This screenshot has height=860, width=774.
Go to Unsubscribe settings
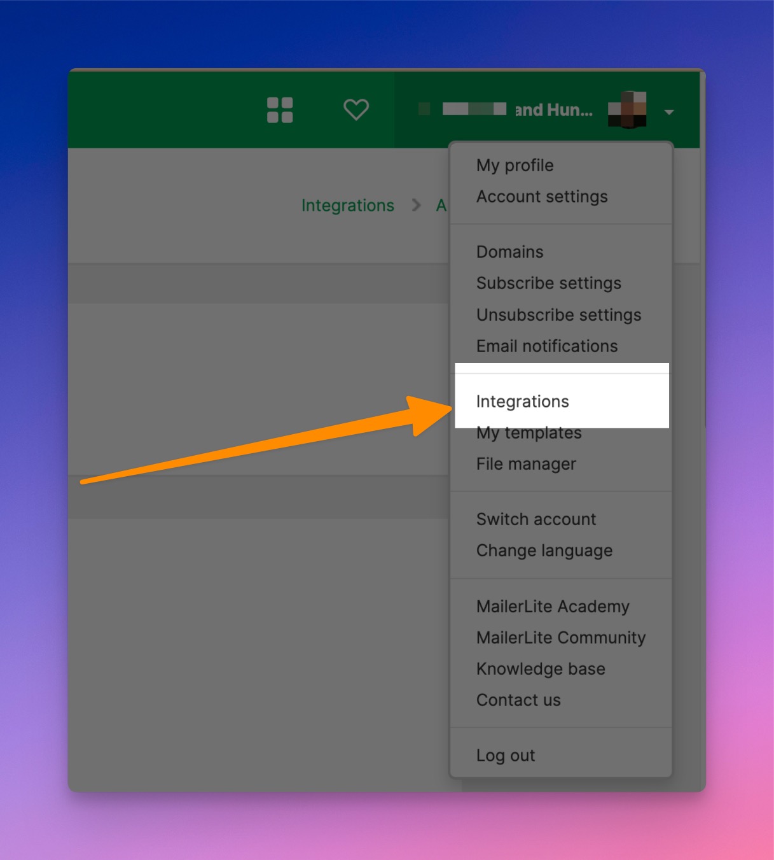(x=558, y=315)
